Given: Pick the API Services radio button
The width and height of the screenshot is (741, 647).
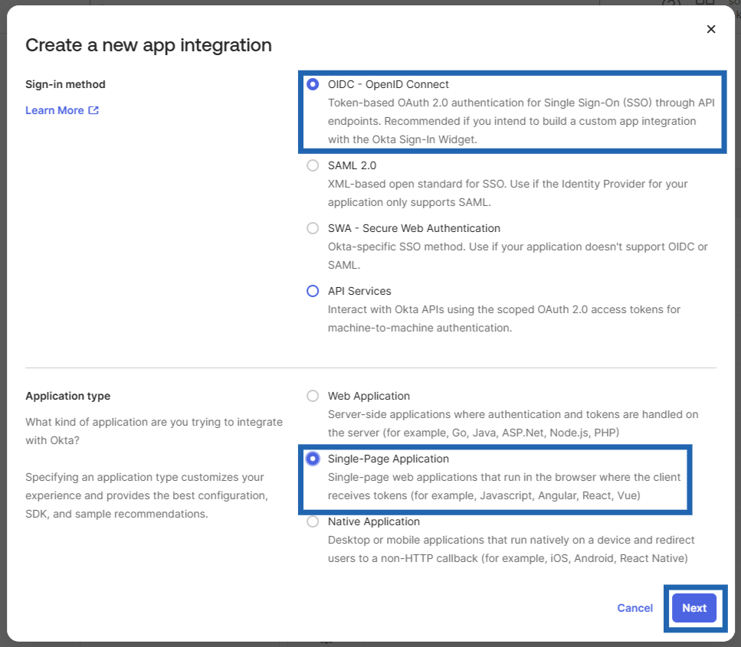Looking at the screenshot, I should click(x=313, y=292).
